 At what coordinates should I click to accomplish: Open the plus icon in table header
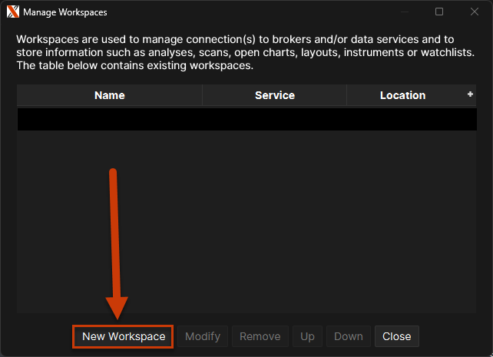[x=470, y=94]
